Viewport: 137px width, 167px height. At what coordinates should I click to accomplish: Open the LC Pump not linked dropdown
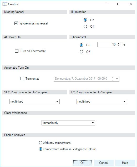click(102, 102)
